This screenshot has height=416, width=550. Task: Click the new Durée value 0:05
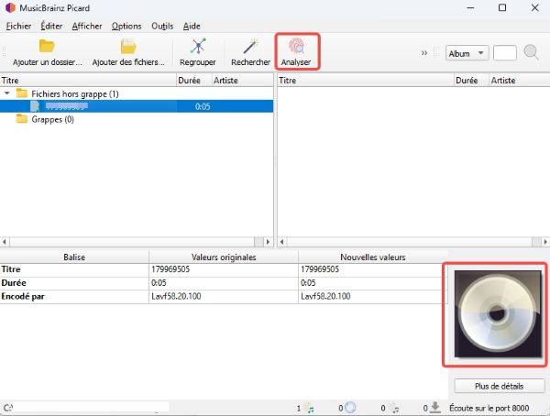pyautogui.click(x=308, y=283)
